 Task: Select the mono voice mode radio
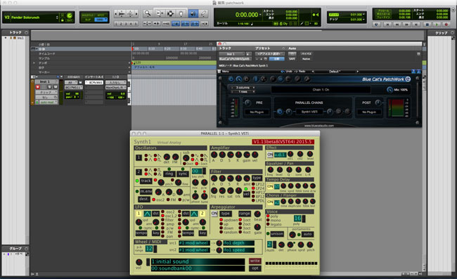point(268,220)
